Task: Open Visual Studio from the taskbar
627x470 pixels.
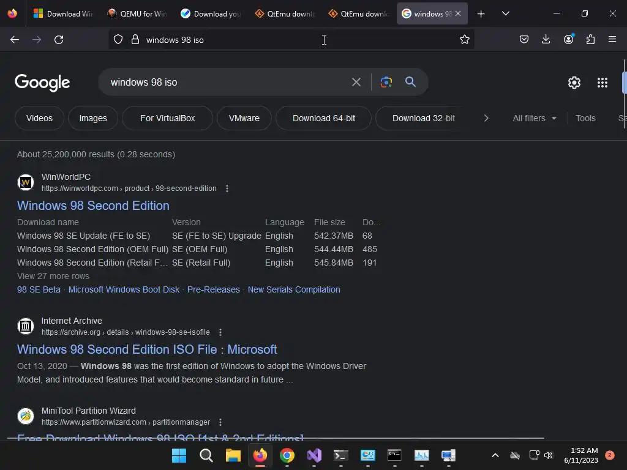Action: coord(314,455)
